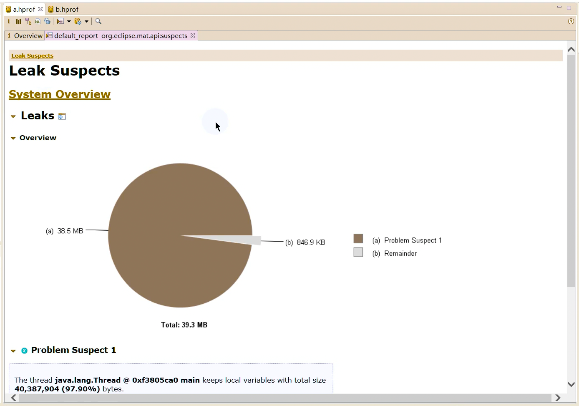Click the Find Object by Address magnifier
579x406 pixels.
[98, 21]
